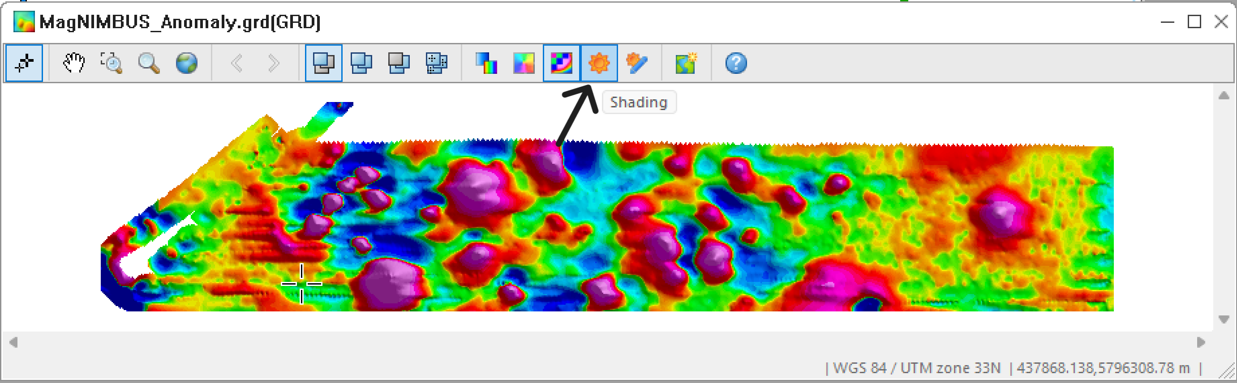
Task: Click the green map with star icon
Action: (686, 63)
